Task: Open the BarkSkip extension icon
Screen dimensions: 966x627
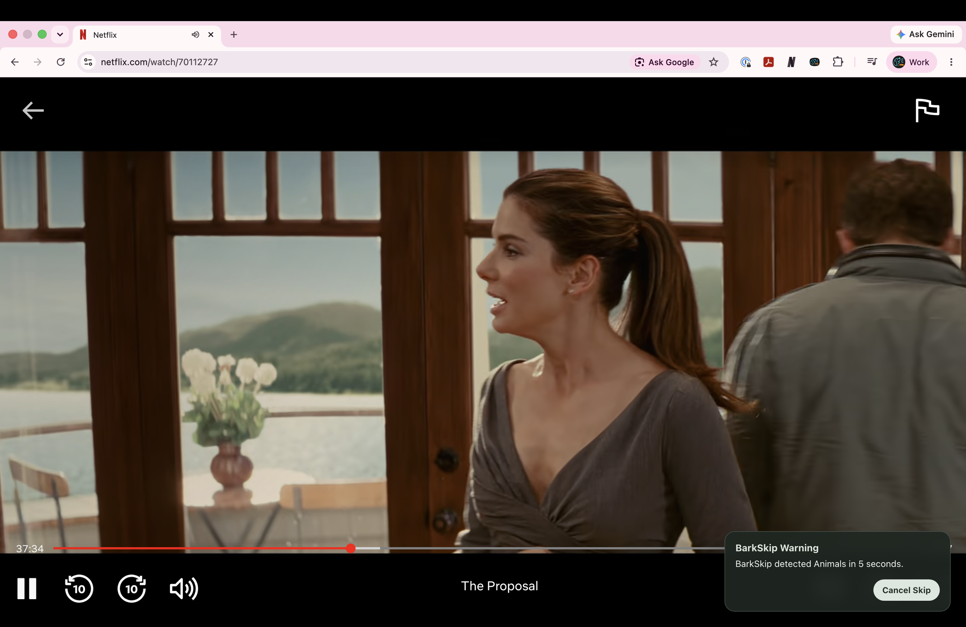Action: pos(814,62)
